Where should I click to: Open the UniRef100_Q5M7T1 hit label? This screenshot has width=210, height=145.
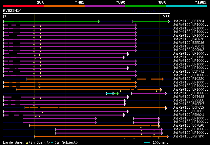click(188, 71)
